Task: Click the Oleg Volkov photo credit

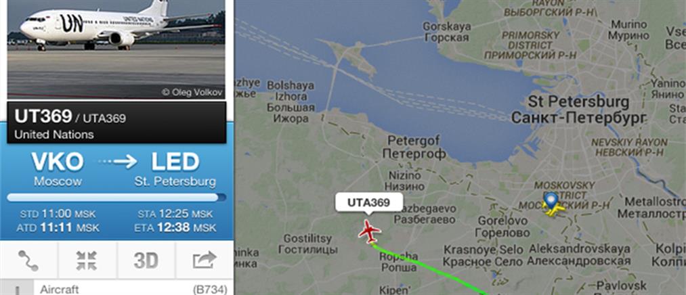Action: click(192, 92)
